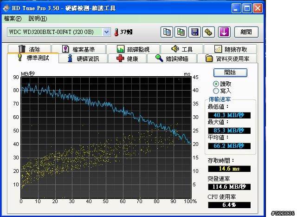Click the save floppy disk icon

tap(194, 32)
